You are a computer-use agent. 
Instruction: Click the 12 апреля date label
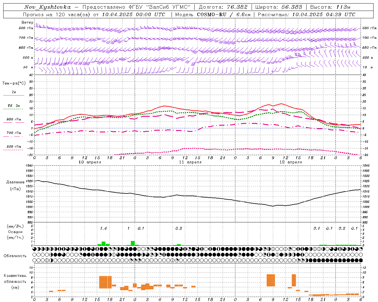click(291, 162)
